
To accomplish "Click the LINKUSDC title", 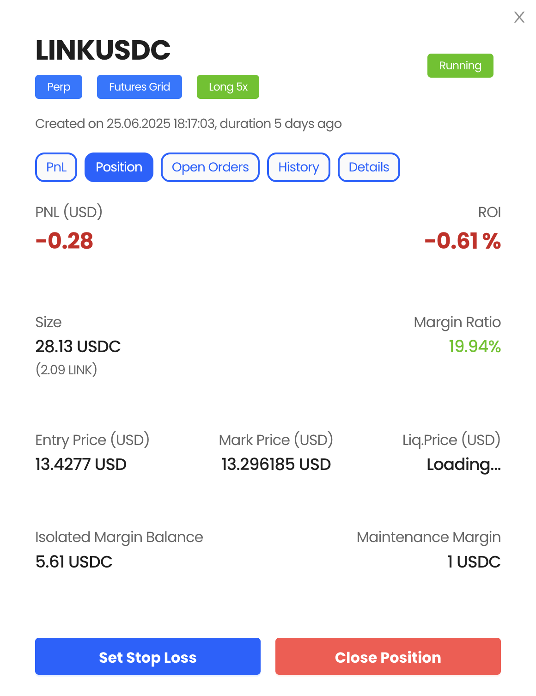I will [103, 50].
